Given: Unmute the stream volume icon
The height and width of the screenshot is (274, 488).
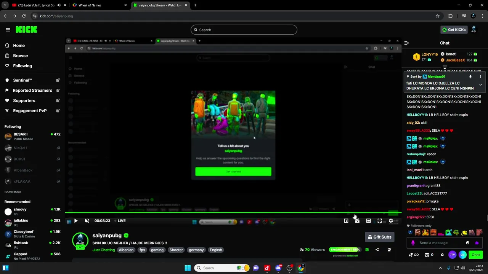Looking at the screenshot, I should pyautogui.click(x=87, y=221).
